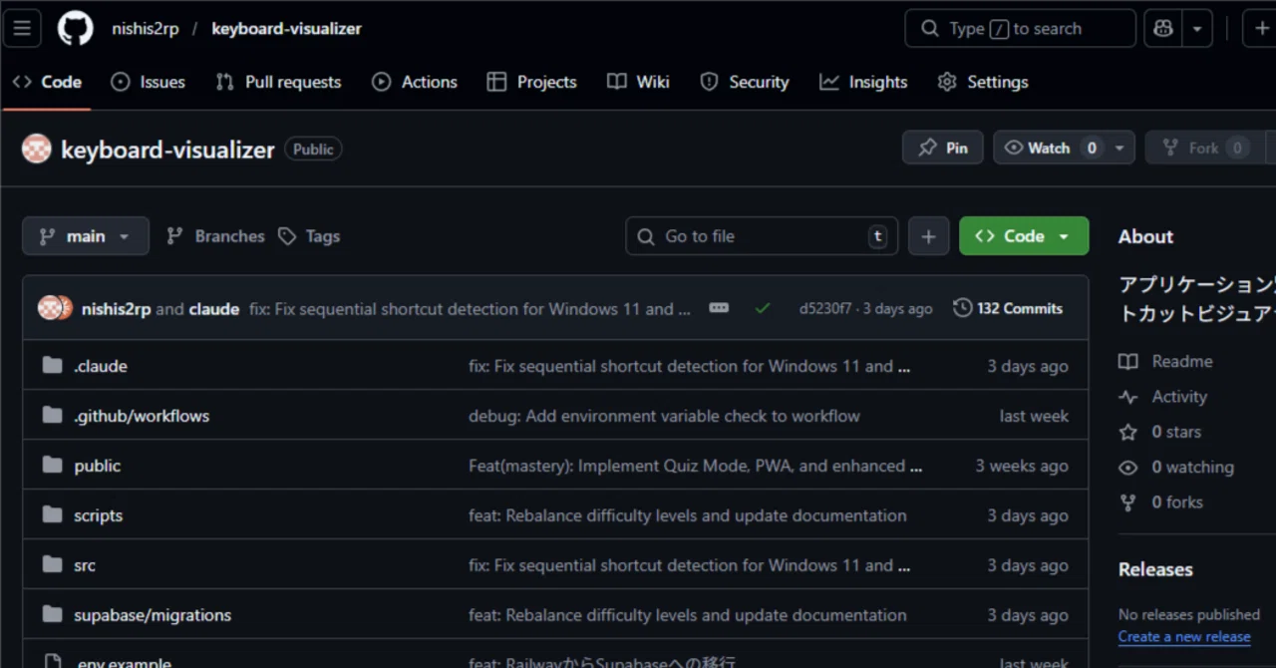
Task: Click the '3 weeks ago' timestamp
Action: [1022, 466]
